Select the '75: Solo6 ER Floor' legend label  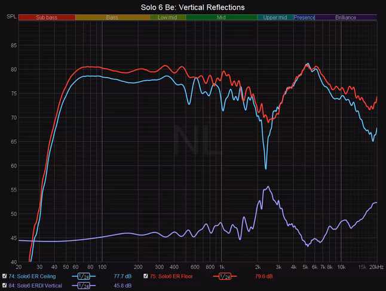171,277
